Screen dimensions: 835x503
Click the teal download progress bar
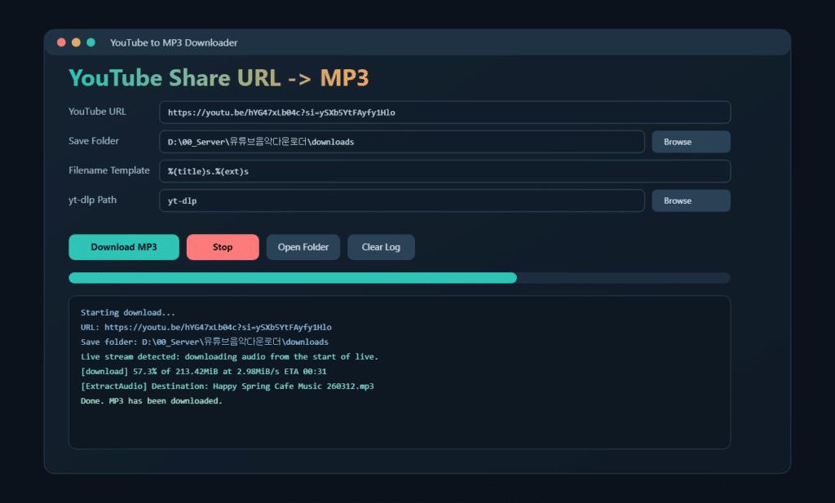[x=293, y=278]
